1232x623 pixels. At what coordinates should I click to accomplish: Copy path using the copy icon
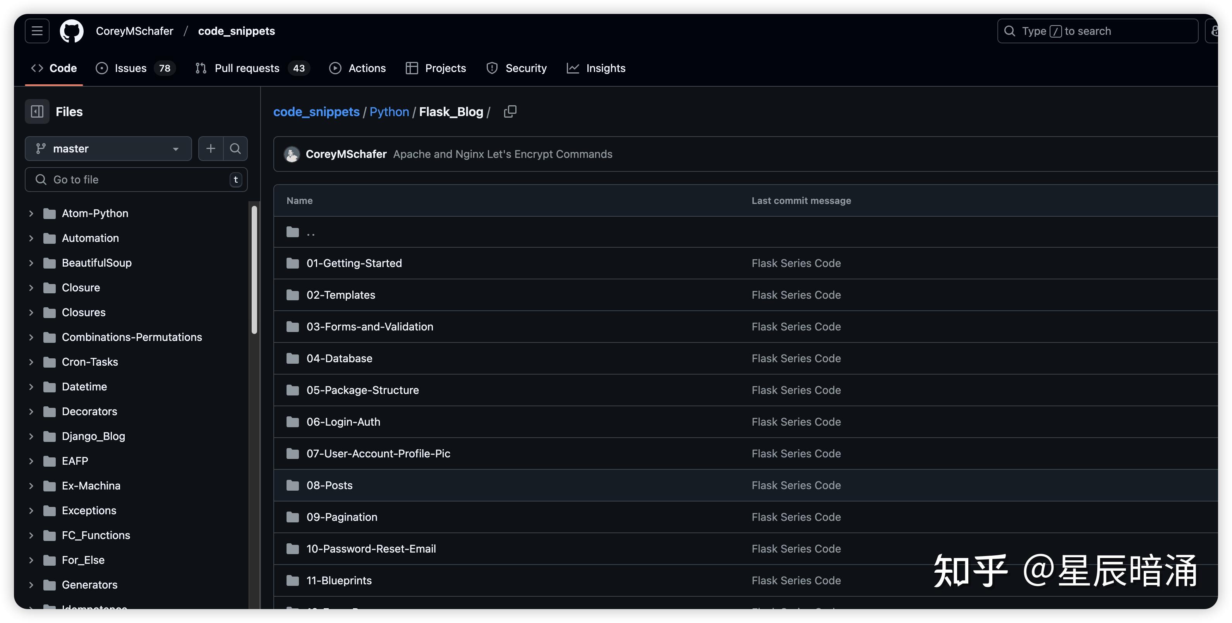pyautogui.click(x=510, y=111)
